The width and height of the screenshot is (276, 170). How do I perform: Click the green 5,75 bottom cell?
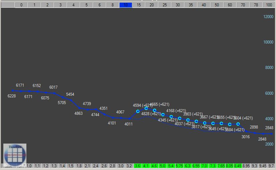coord(179,166)
